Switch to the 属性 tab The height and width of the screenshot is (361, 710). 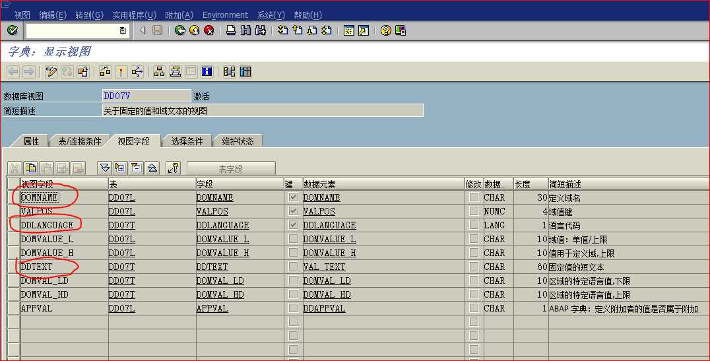click(x=31, y=141)
